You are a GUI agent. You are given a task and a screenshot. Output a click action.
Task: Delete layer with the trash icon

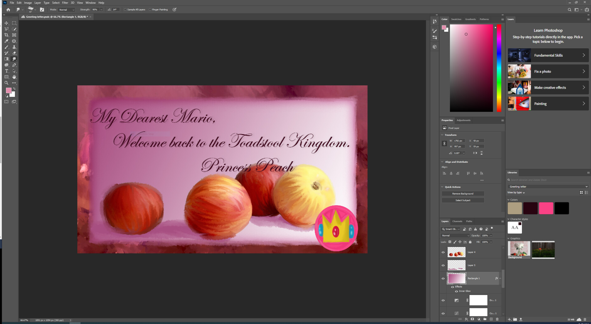pos(497,319)
